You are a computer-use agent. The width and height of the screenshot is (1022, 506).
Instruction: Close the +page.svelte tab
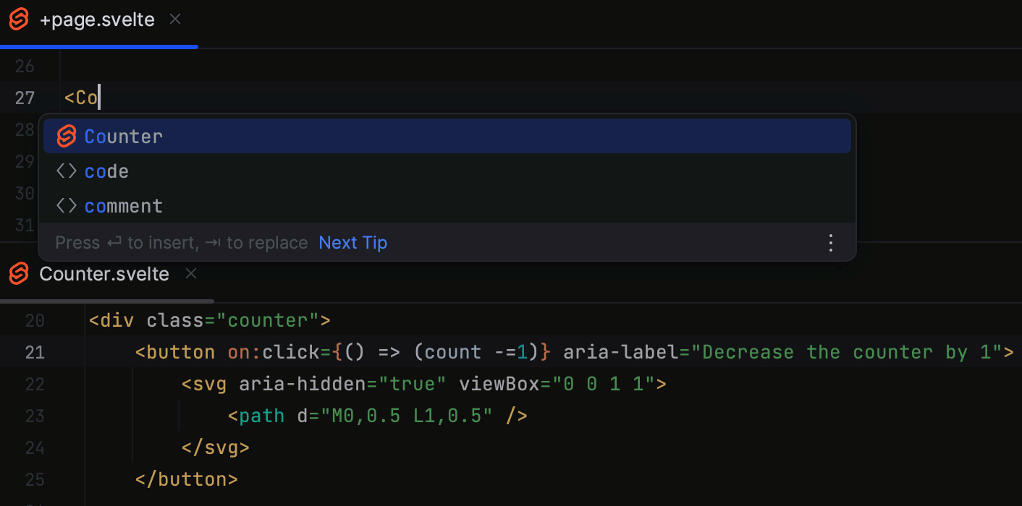(174, 20)
